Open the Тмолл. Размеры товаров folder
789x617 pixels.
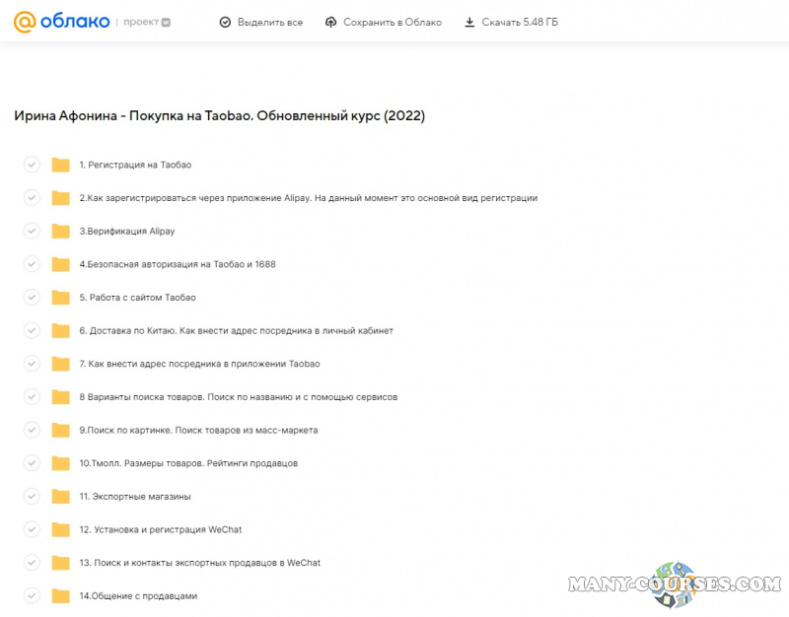coord(188,463)
